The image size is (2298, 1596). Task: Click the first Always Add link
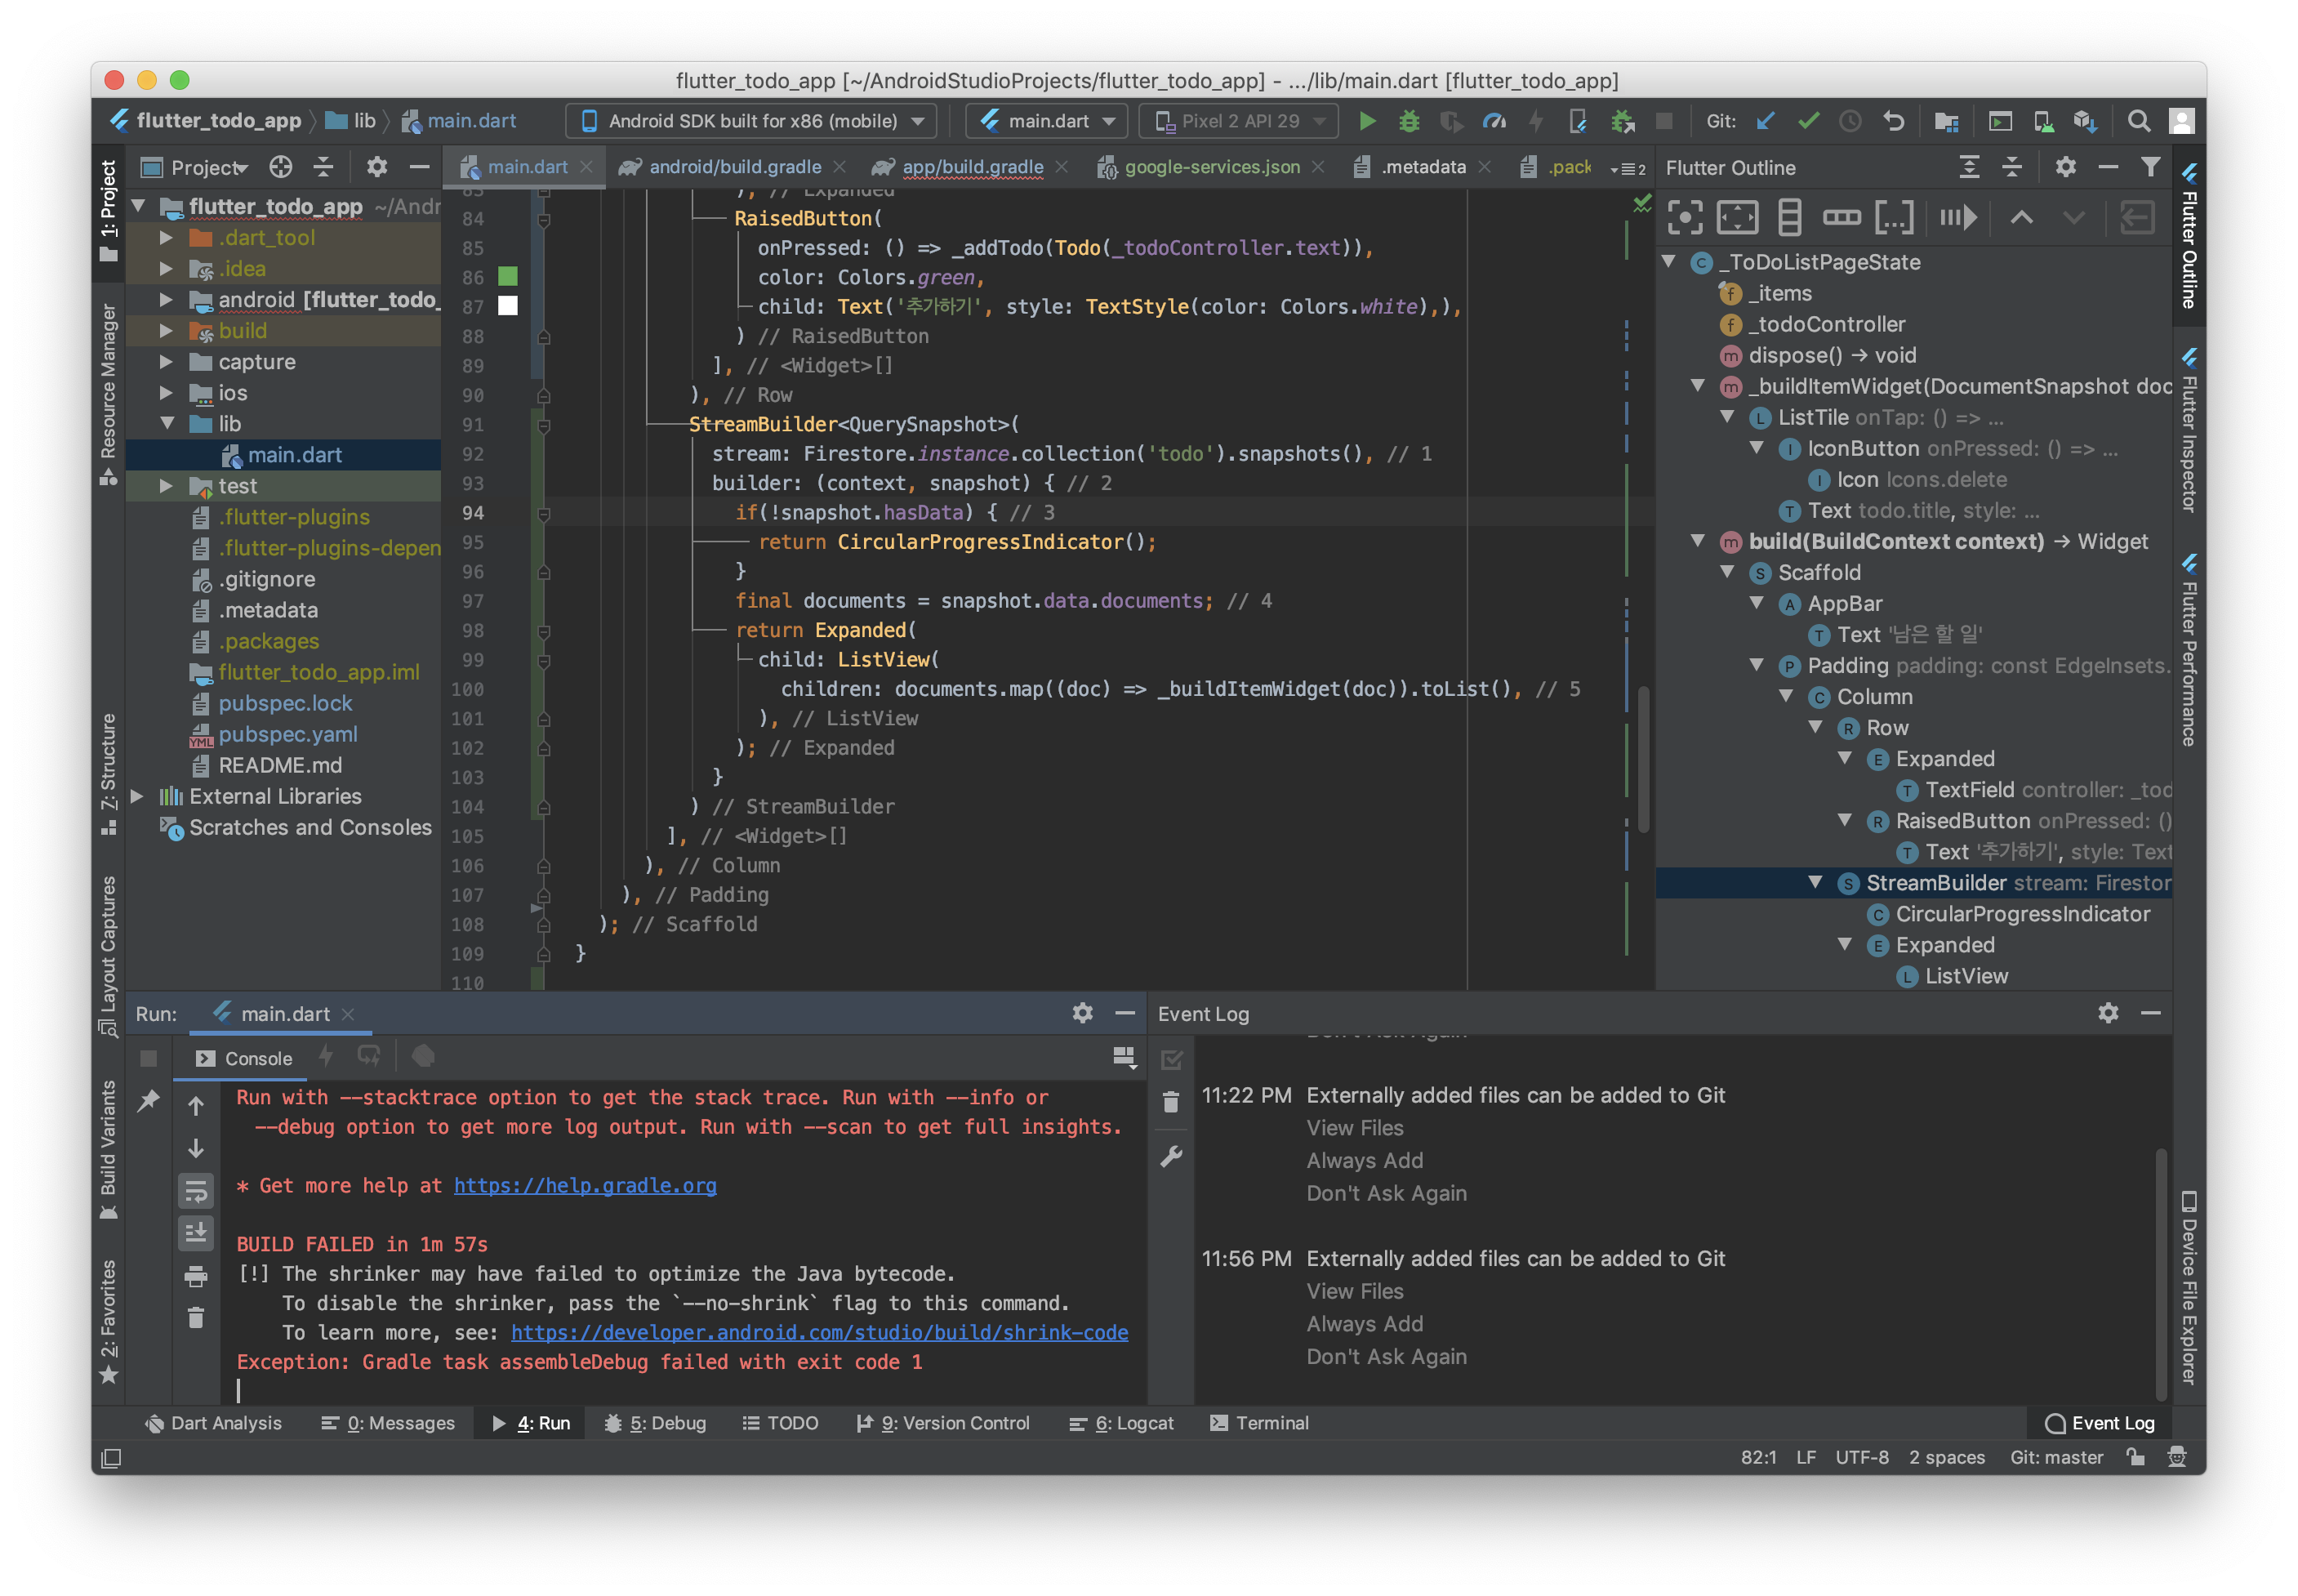(x=1365, y=1160)
